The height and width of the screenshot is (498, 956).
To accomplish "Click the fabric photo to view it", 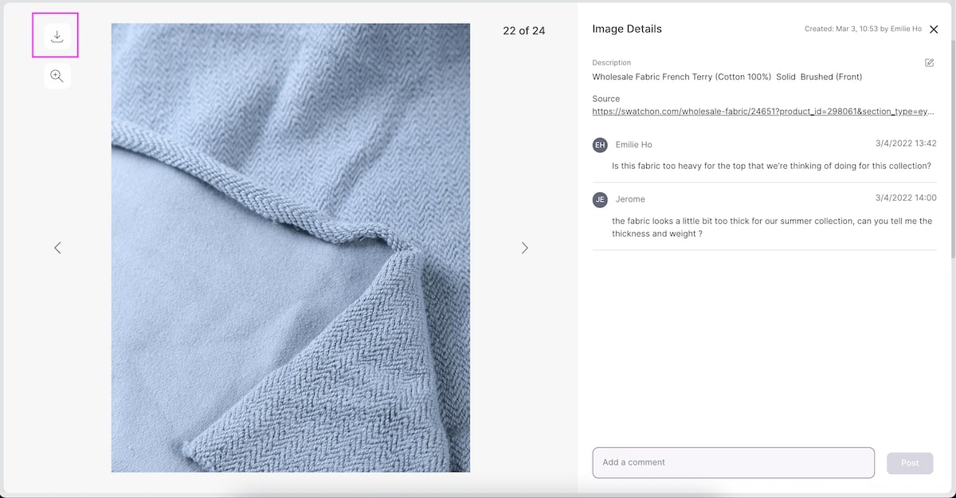I will (x=290, y=247).
